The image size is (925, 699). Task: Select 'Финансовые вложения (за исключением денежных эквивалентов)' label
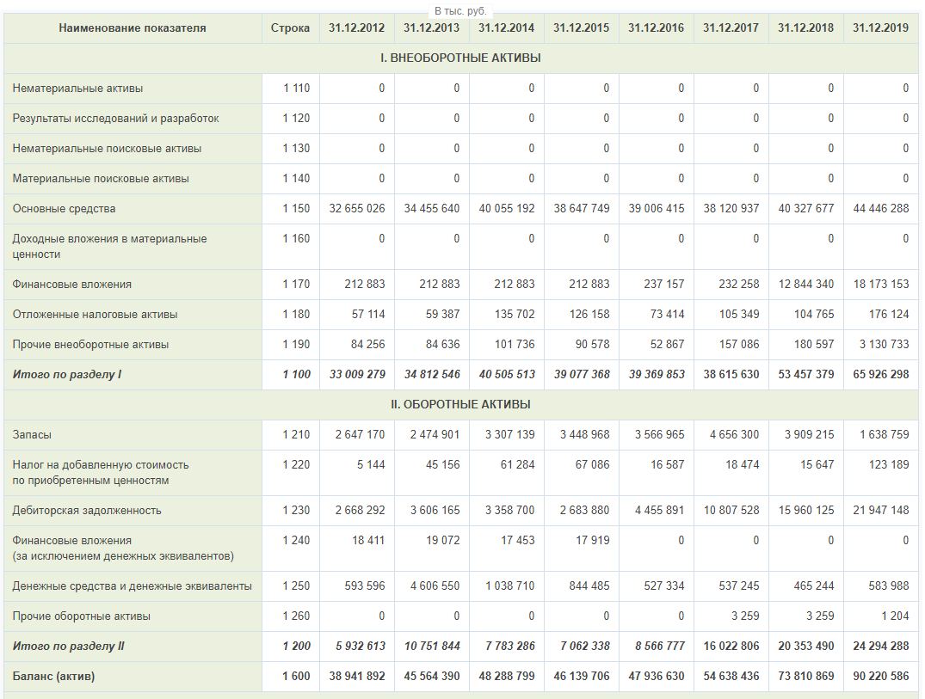click(x=123, y=549)
